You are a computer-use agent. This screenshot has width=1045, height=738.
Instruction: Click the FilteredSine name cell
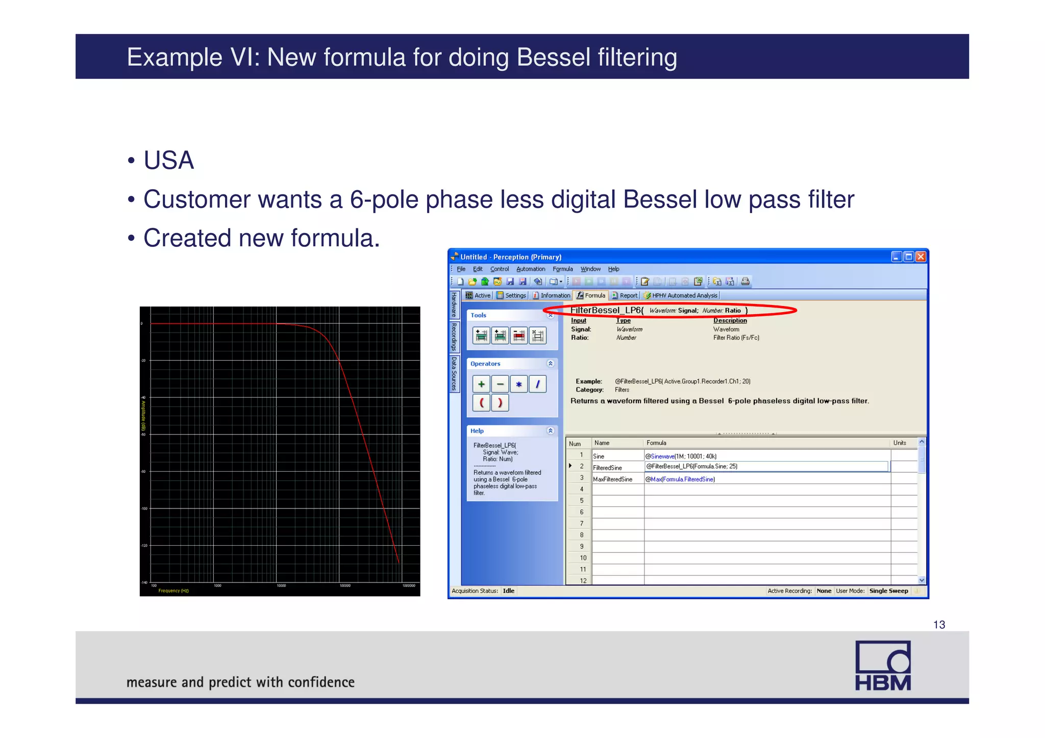coord(618,468)
